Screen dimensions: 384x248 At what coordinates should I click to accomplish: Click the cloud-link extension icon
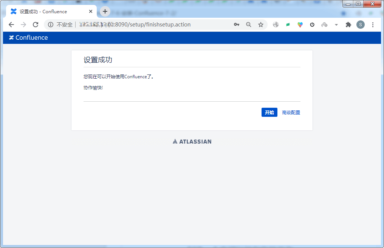[324, 25]
